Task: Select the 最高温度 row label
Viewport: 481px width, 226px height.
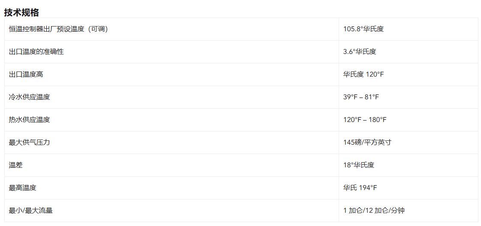Action: pos(23,188)
